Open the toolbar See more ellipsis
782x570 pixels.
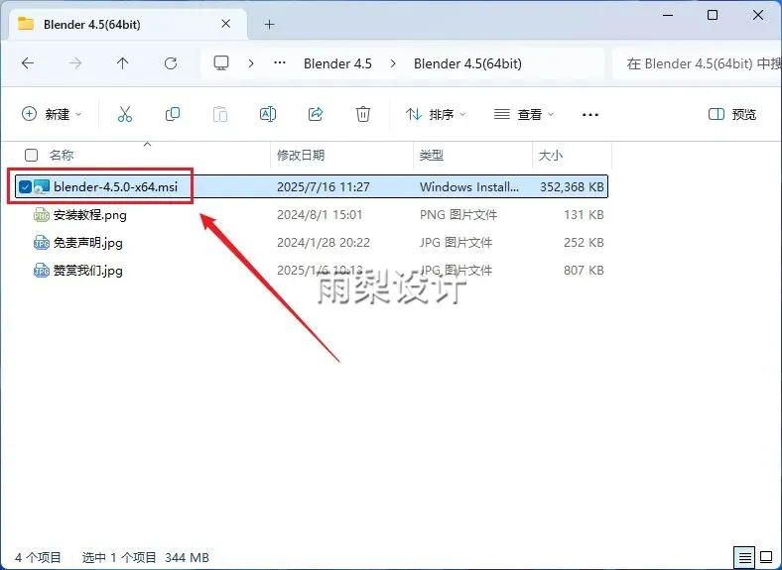tap(590, 115)
